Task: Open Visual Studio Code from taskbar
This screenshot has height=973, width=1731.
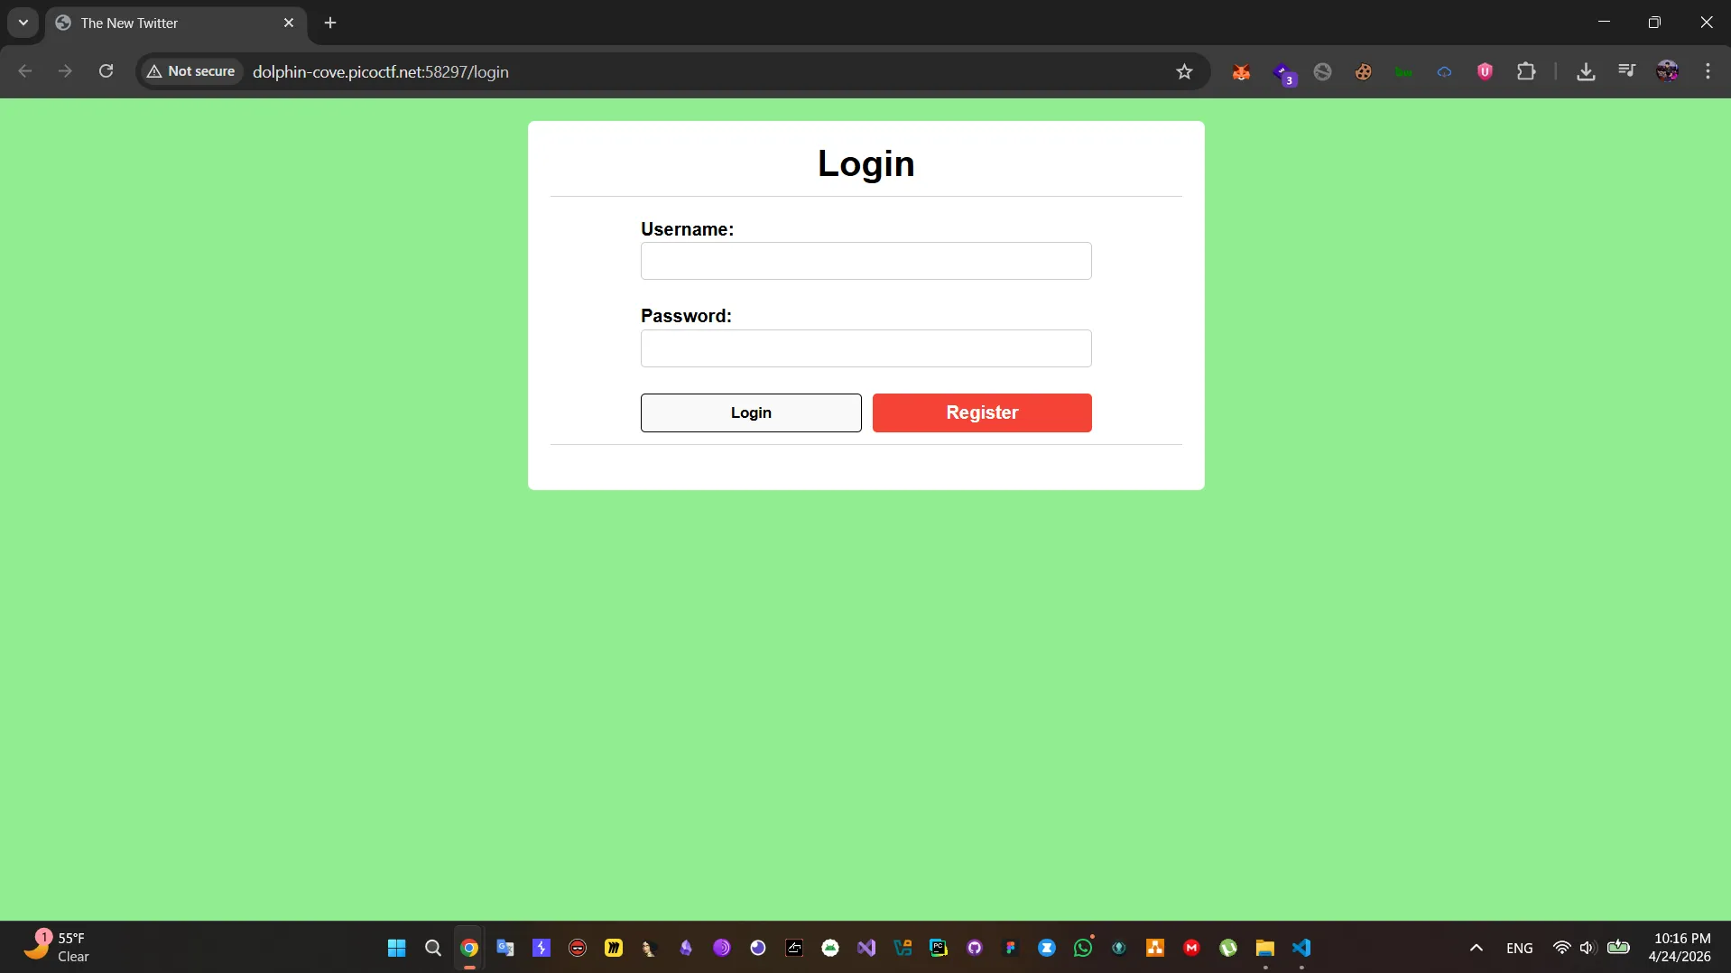Action: point(1301,948)
